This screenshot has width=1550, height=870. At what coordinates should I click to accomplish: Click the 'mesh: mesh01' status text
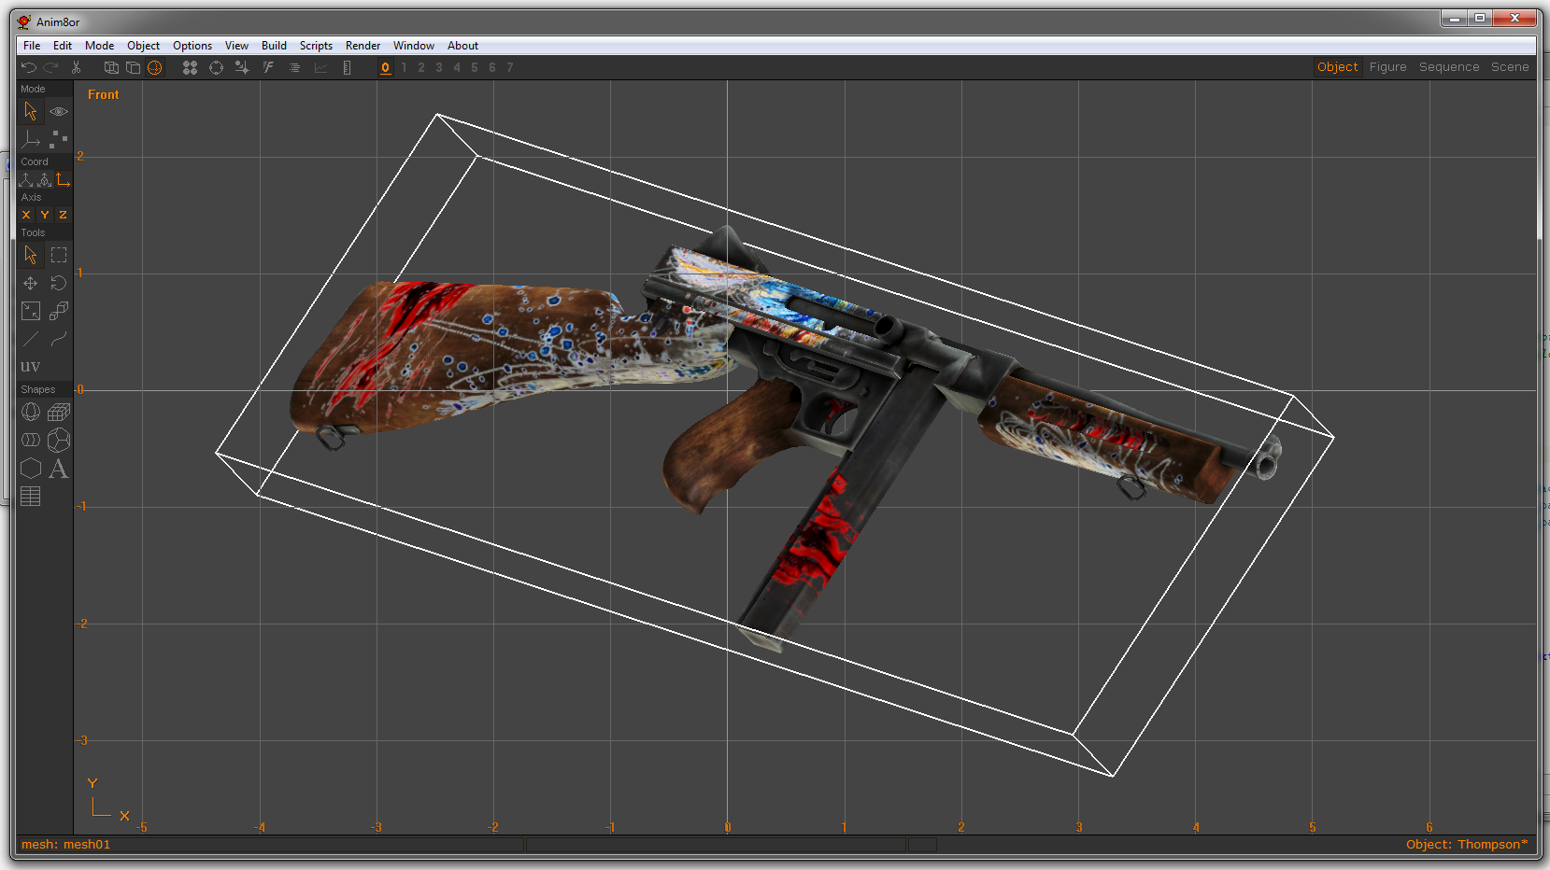click(65, 845)
